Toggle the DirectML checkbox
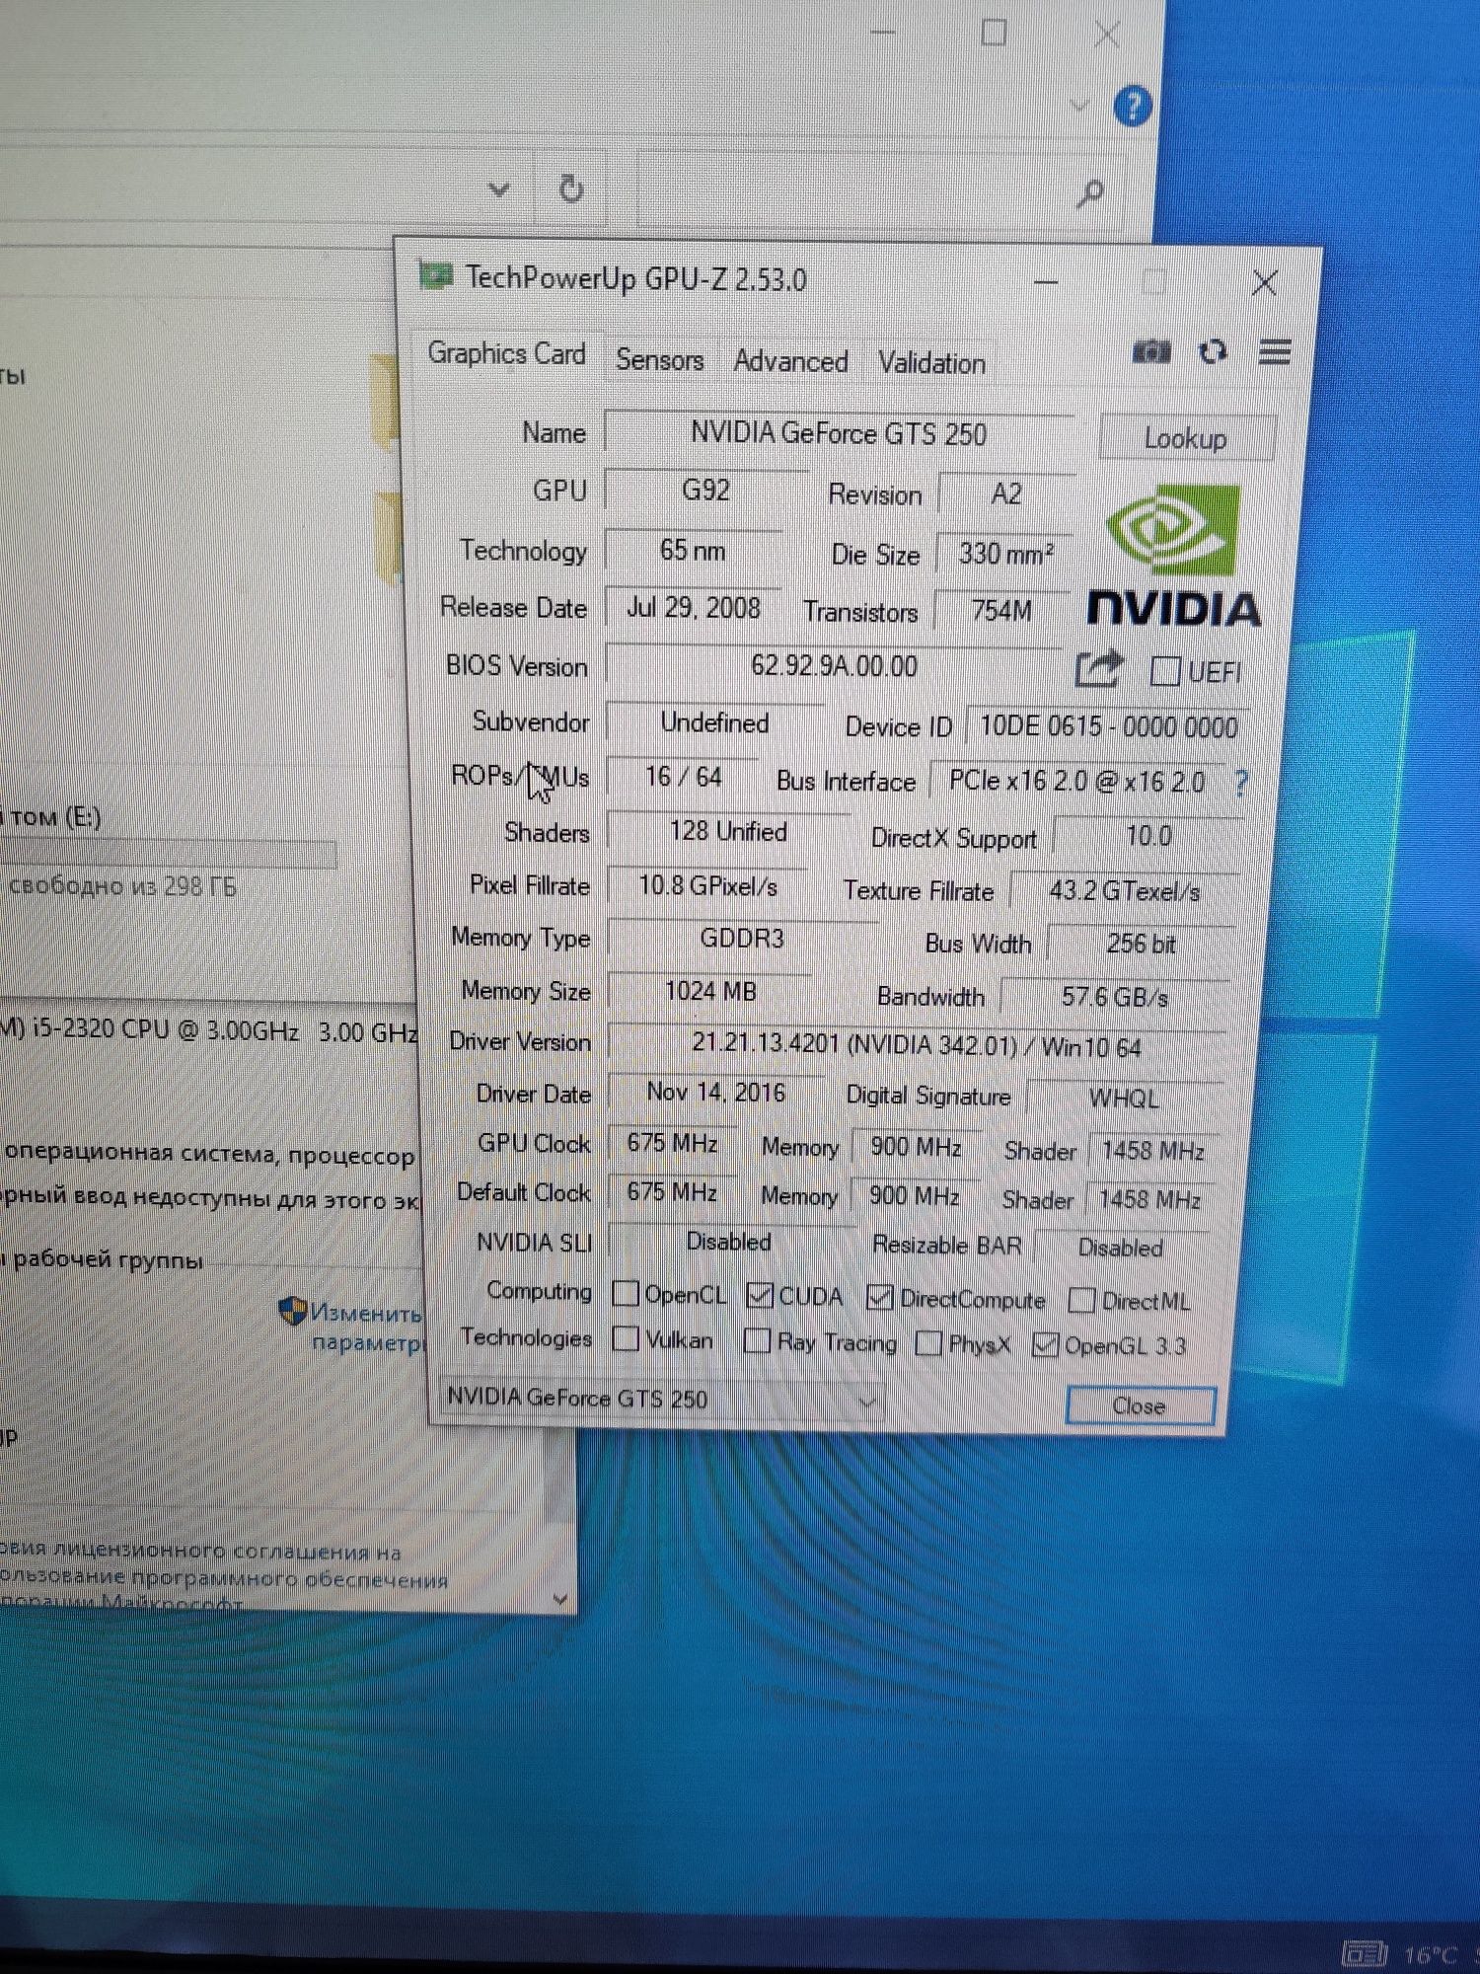 click(1081, 1301)
